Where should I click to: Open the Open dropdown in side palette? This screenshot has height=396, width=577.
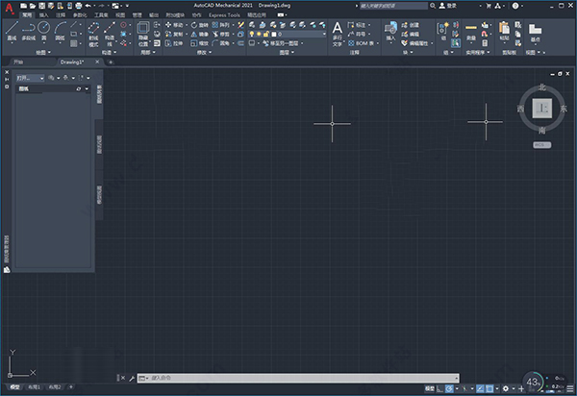tap(30, 78)
